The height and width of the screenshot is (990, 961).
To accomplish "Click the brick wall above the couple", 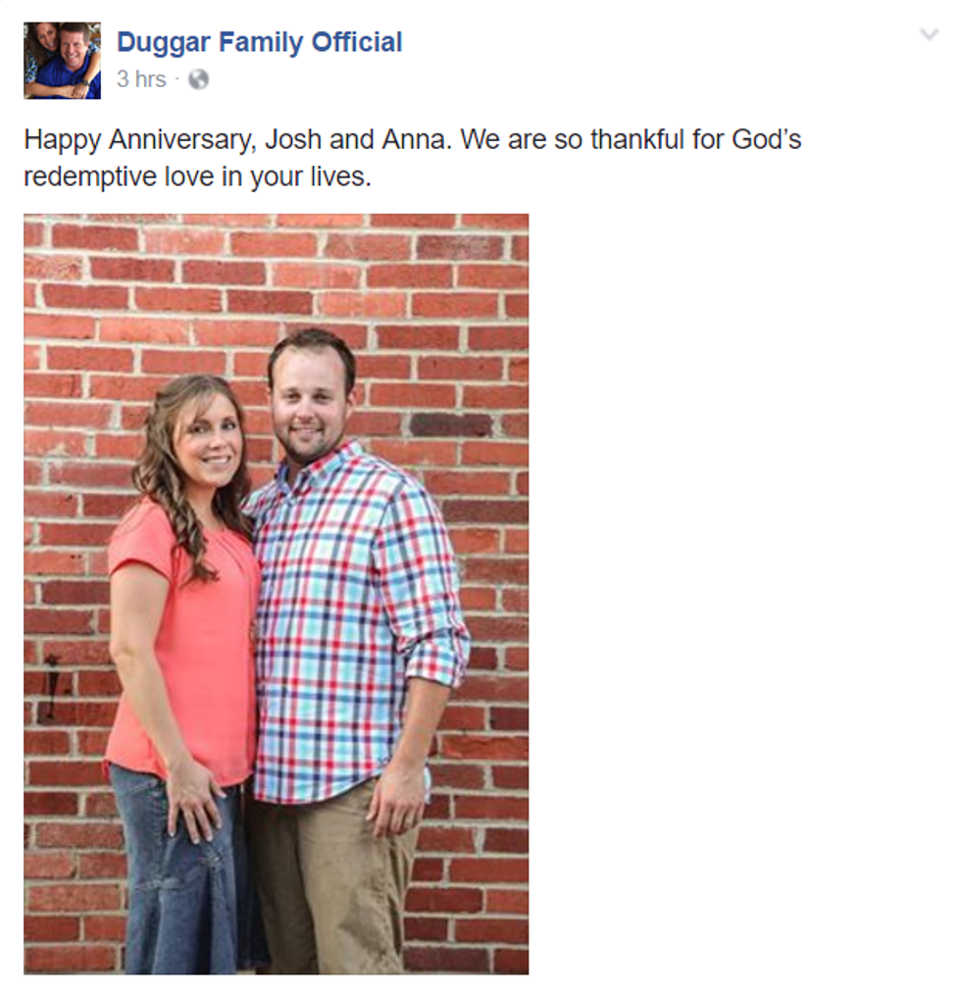I will pos(277,272).
